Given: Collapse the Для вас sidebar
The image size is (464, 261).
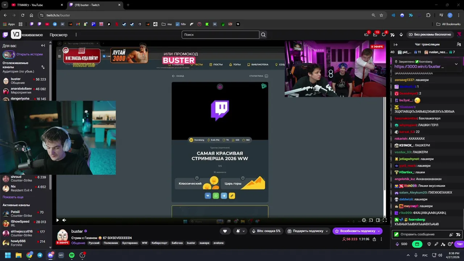Looking at the screenshot, I should pos(43,46).
